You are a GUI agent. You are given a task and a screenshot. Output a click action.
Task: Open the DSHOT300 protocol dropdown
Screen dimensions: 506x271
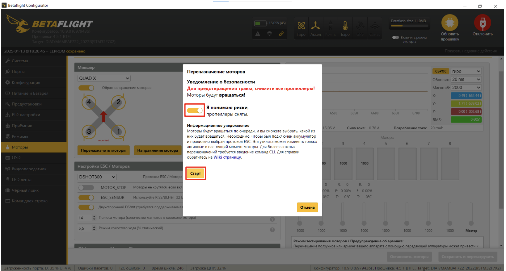pyautogui.click(x=97, y=177)
